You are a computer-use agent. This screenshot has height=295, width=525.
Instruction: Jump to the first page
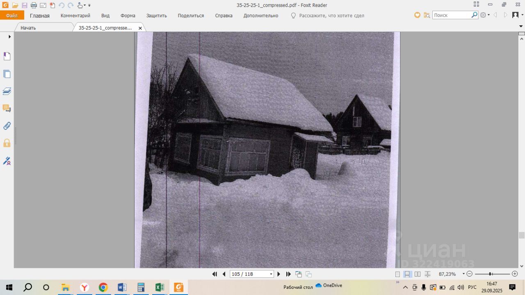(x=215, y=274)
